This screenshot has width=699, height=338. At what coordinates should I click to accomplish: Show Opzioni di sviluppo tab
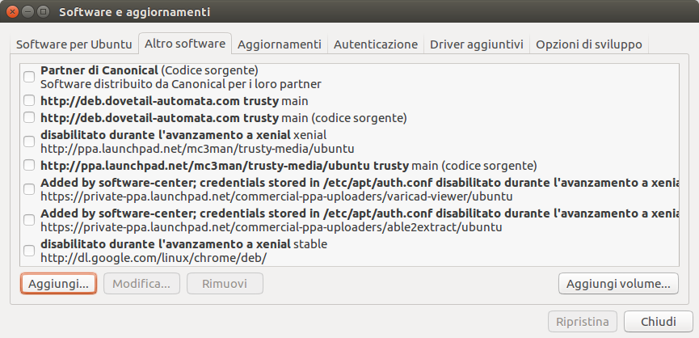click(589, 44)
